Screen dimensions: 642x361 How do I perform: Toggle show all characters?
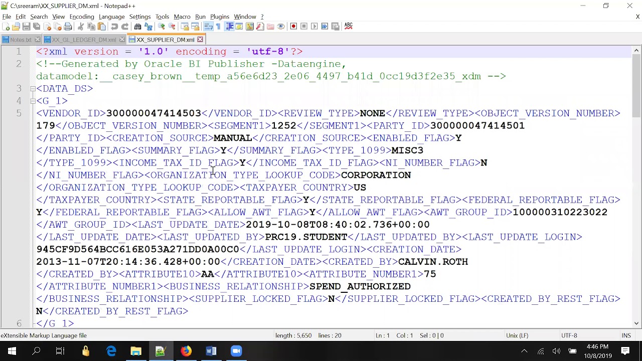click(x=218, y=26)
